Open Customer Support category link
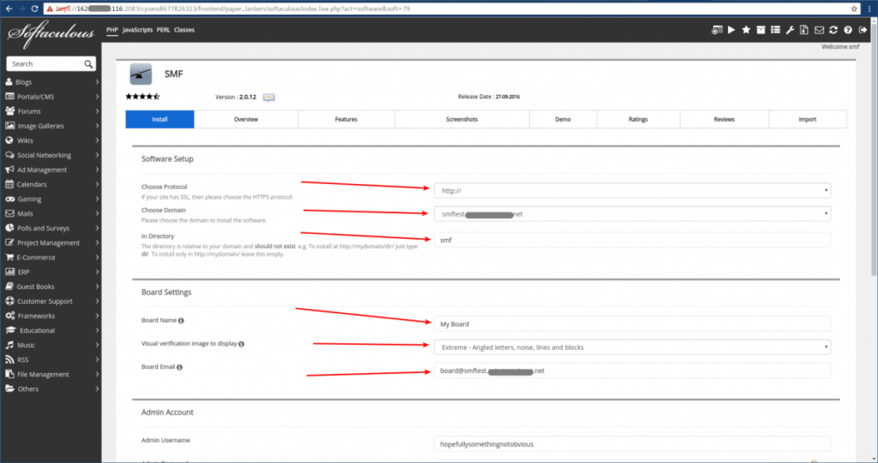Screen dimensions: 878x463 tap(45, 301)
